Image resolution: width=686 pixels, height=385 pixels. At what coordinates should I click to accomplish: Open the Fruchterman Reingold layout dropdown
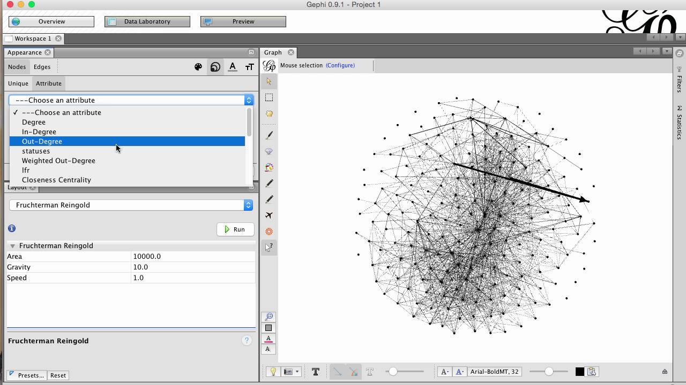131,205
